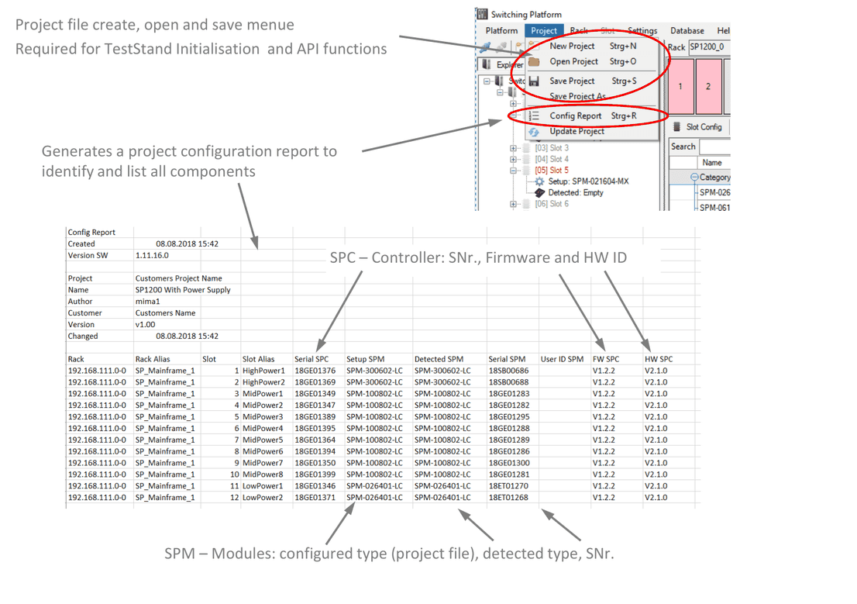This screenshot has width=857, height=604.
Task: Click the cell SP1200 With Power Supply
Action: point(183,289)
